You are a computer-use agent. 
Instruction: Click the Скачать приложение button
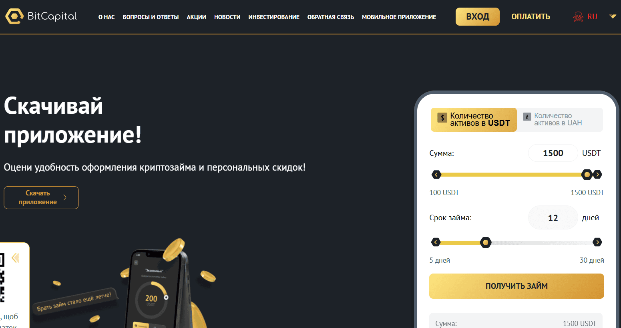(x=41, y=197)
